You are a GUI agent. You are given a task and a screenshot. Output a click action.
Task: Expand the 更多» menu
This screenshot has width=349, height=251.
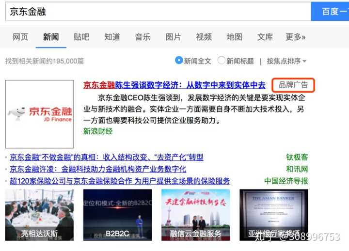pyautogui.click(x=295, y=37)
